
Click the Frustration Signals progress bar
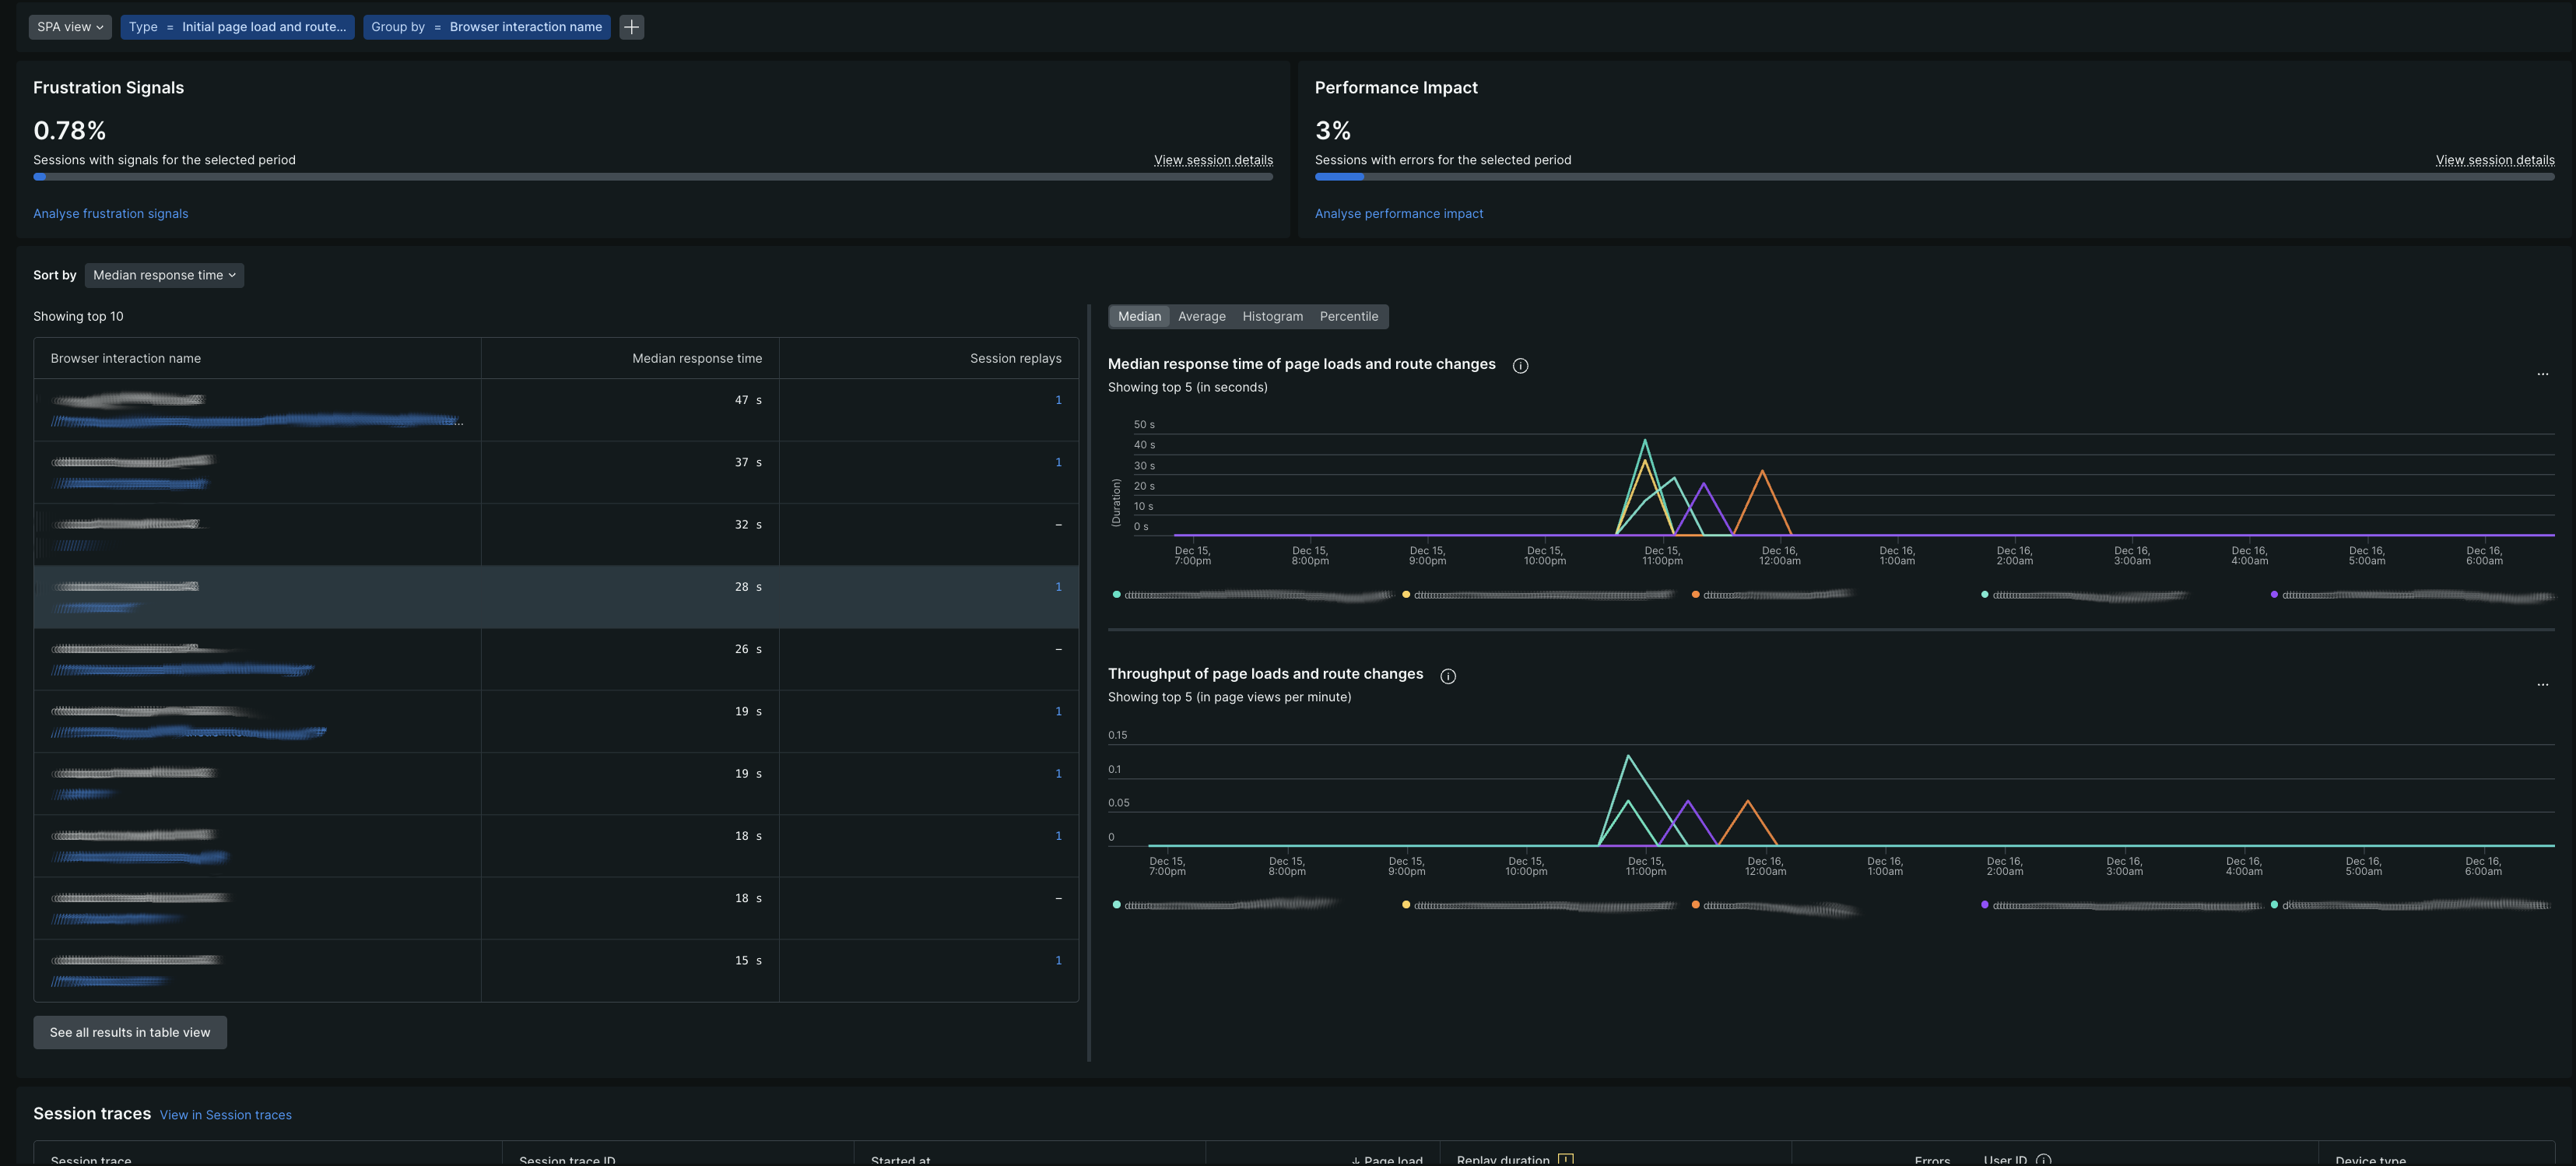coord(653,177)
